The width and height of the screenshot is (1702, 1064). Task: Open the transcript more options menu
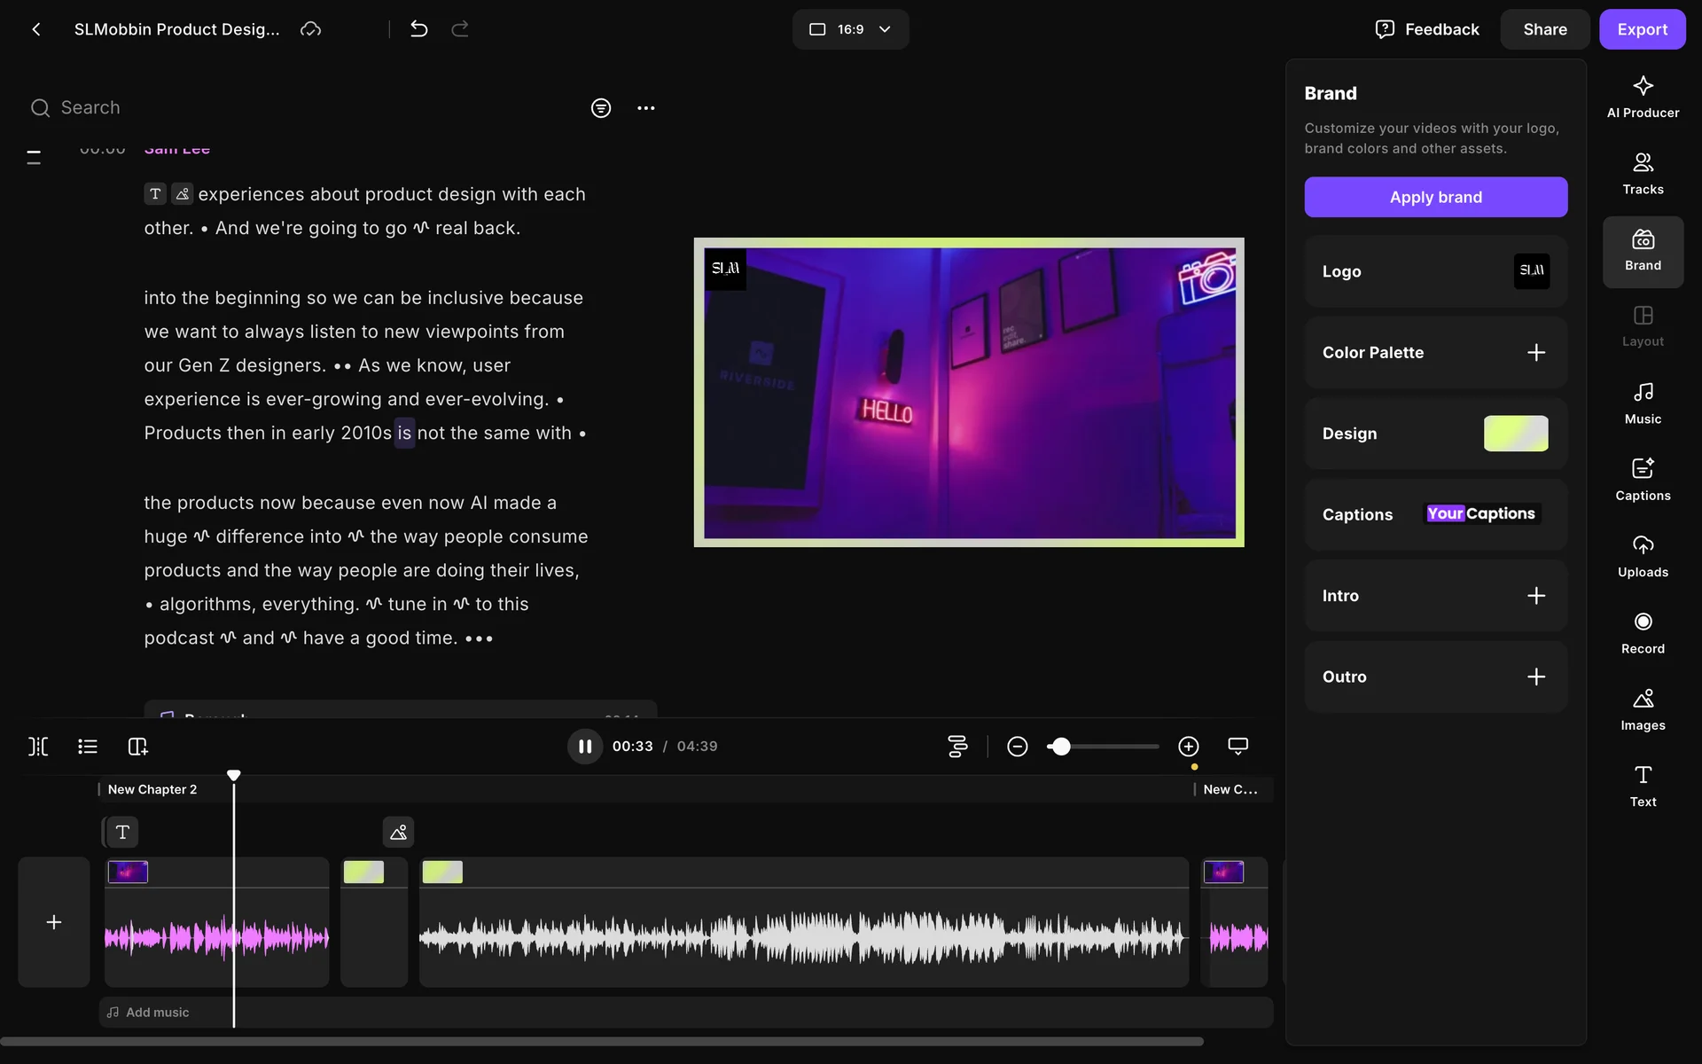645,108
